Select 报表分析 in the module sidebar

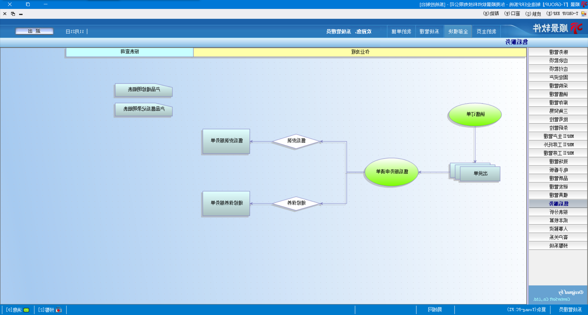pos(558,212)
